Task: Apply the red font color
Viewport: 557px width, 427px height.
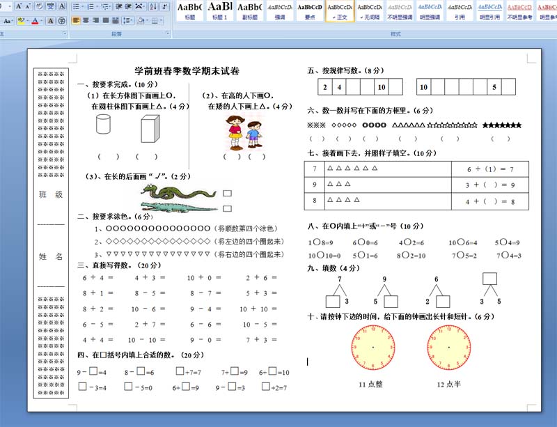Action: pos(35,21)
